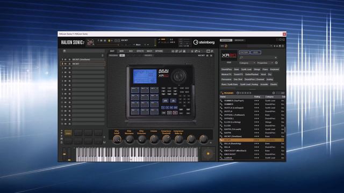Open the MIX tab
The image size is (344, 193).
(131, 51)
